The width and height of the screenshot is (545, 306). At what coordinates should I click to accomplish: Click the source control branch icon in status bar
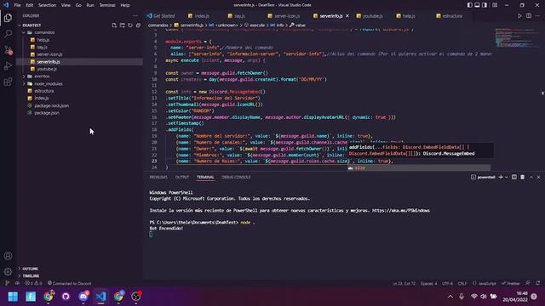pos(8,283)
